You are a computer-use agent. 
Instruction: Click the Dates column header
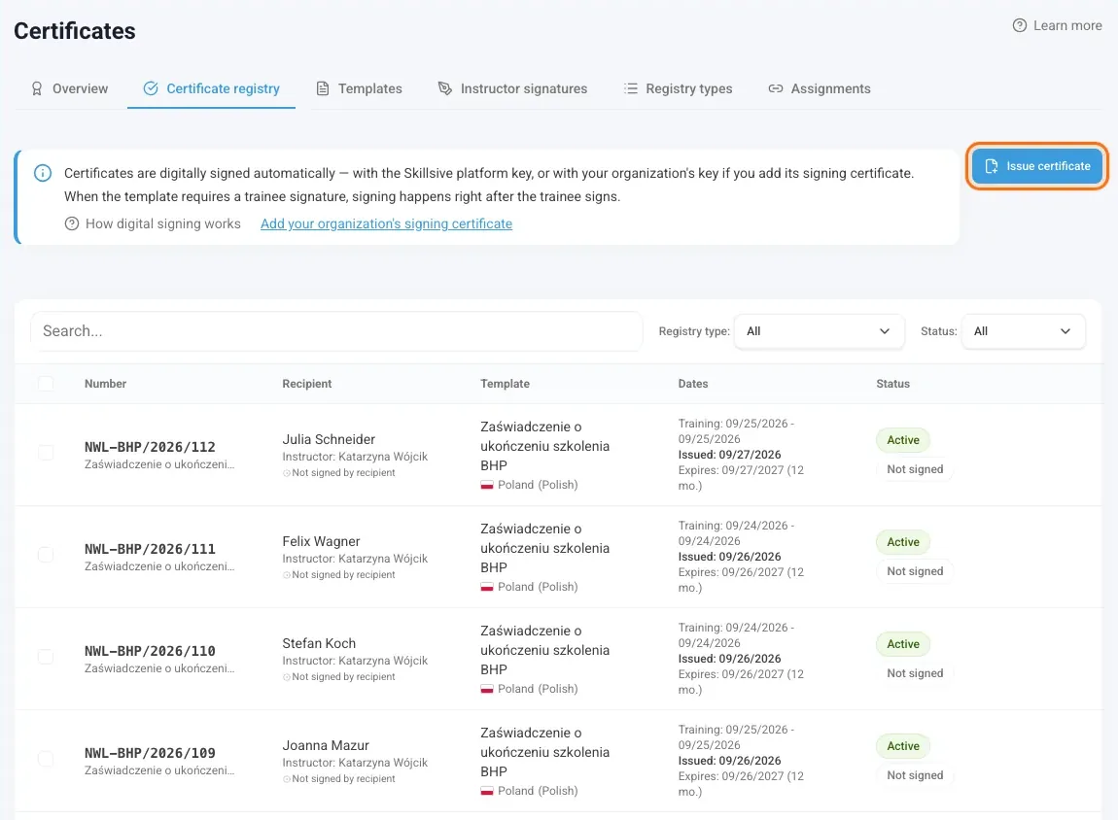coord(693,384)
